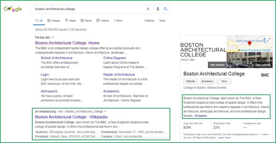Click the en.wikipedia.org breadcrumb URL

pyautogui.click(x=69, y=111)
